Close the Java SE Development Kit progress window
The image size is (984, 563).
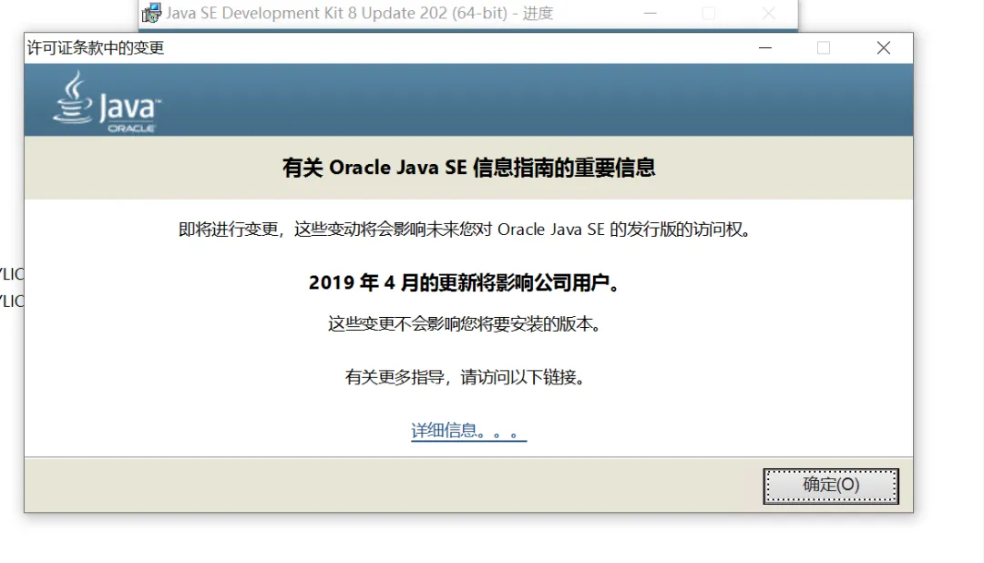point(769,13)
